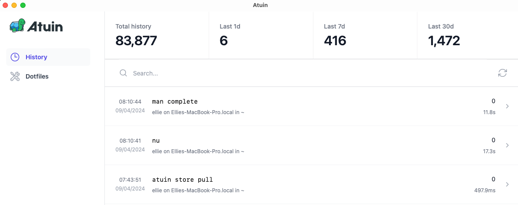The image size is (518, 205).
Task: Expand the "man complete" entry chevron
Action: [x=507, y=106]
